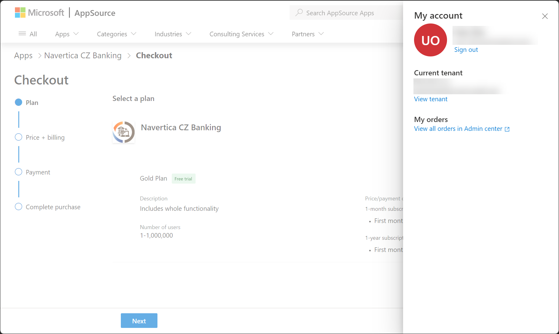Click the UO account avatar
The image size is (559, 334).
[x=430, y=40]
